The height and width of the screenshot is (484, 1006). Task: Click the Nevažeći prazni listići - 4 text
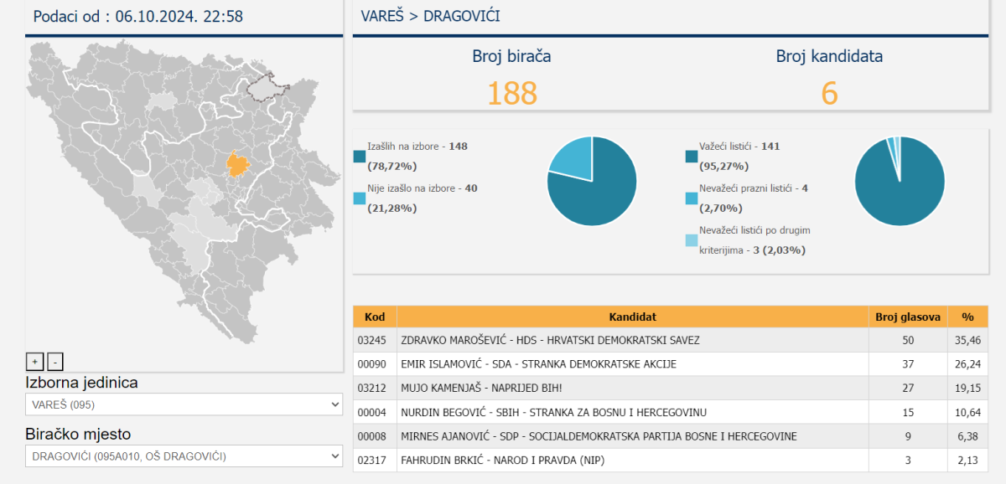[754, 198]
